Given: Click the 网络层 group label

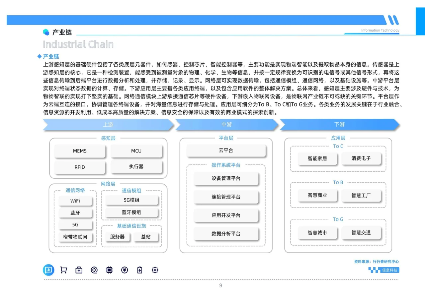Looking at the screenshot, I should click(108, 184).
